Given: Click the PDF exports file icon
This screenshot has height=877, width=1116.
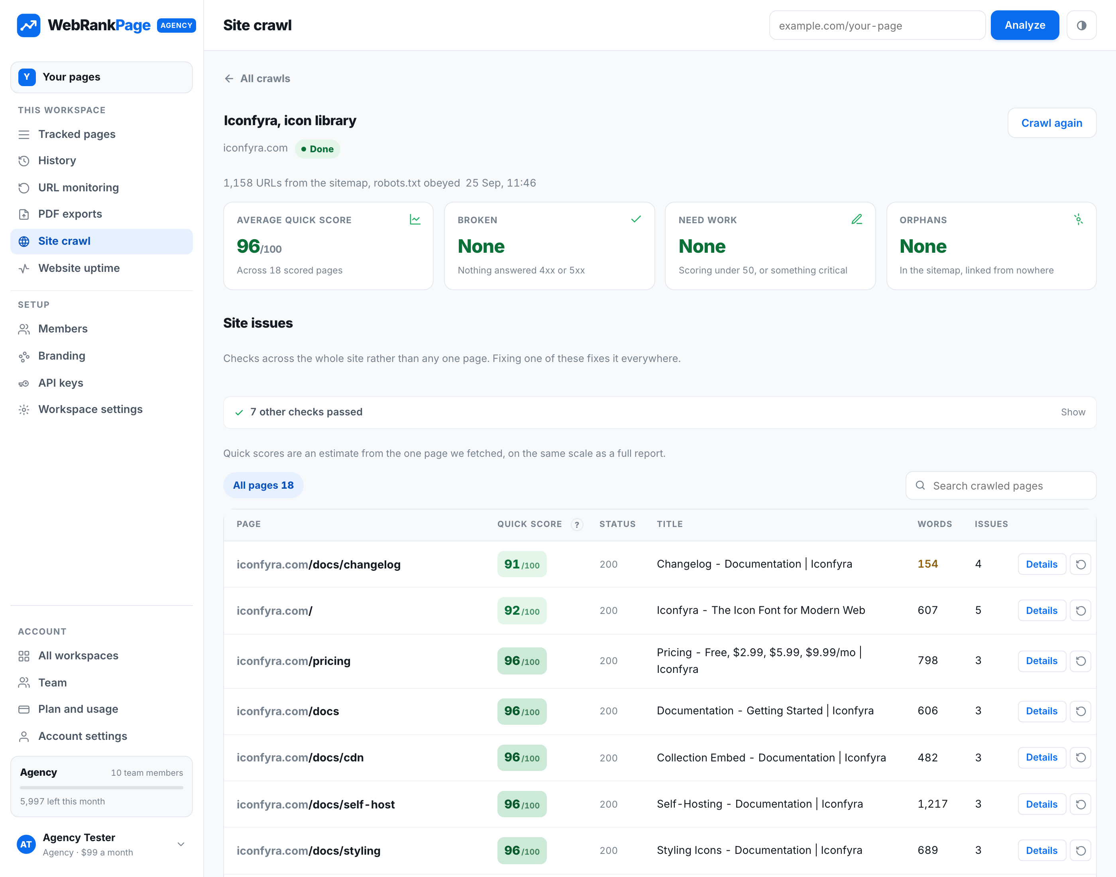Looking at the screenshot, I should [x=24, y=214].
